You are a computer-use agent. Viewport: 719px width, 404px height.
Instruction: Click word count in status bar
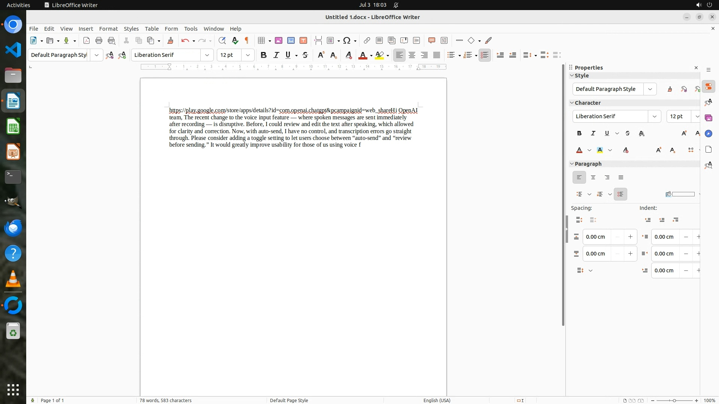(x=166, y=400)
